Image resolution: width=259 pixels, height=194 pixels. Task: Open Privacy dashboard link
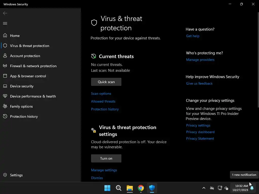200,132
